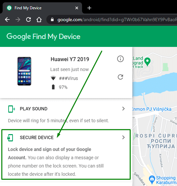Reload the page with browser refresh icon
The width and height of the screenshot is (177, 186).
tap(28, 19)
